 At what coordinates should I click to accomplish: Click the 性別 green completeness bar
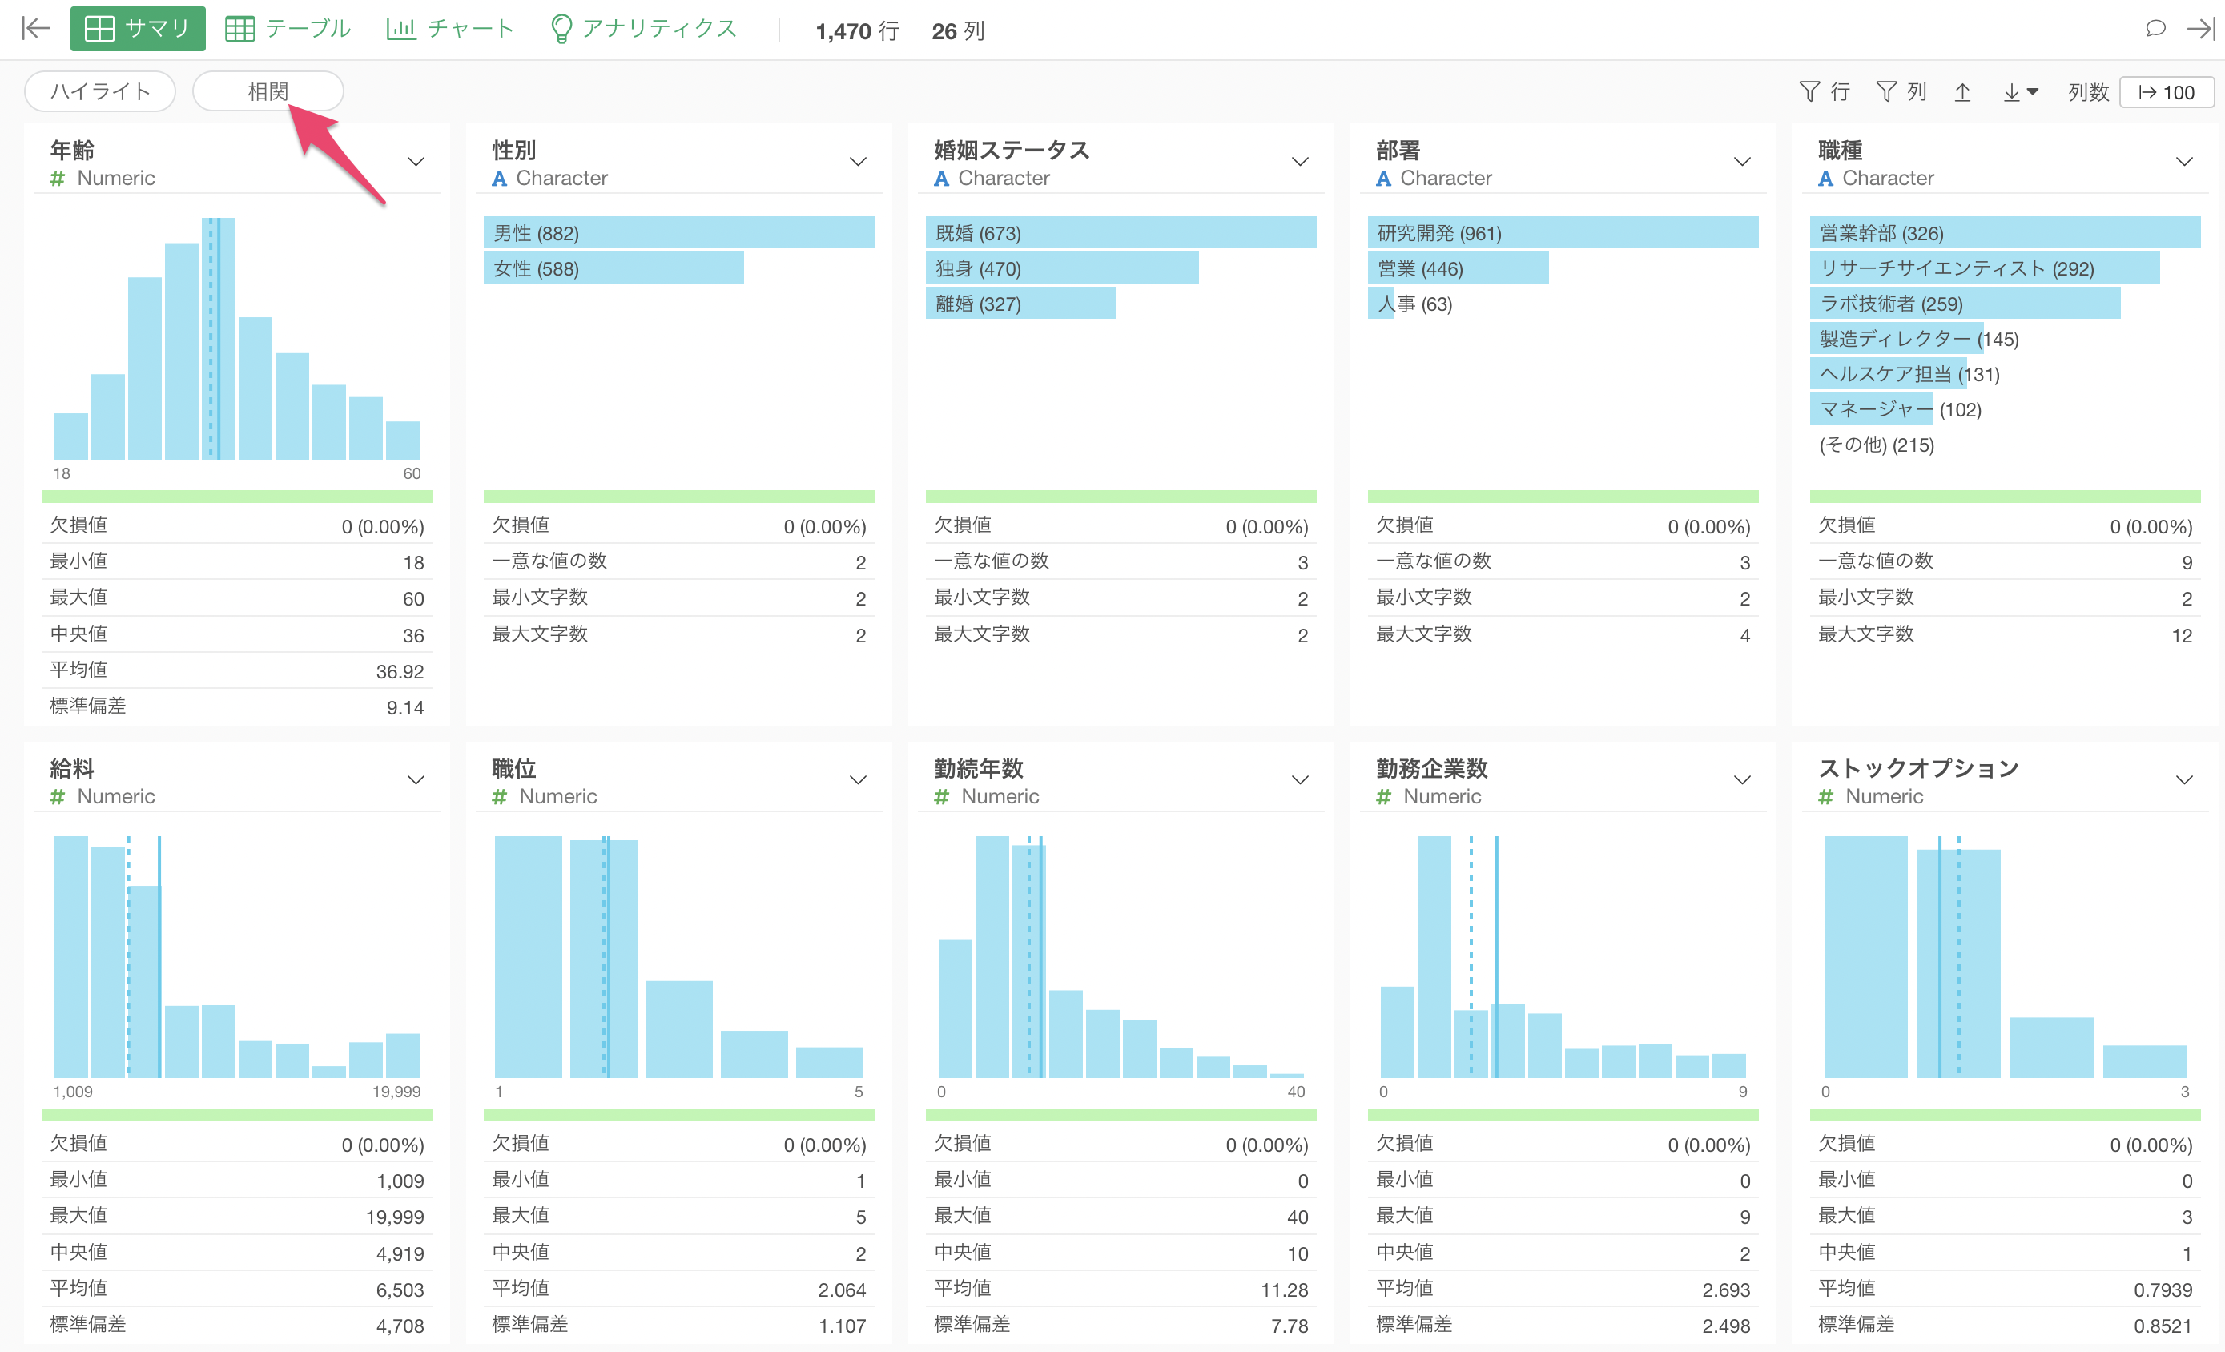pos(678,496)
